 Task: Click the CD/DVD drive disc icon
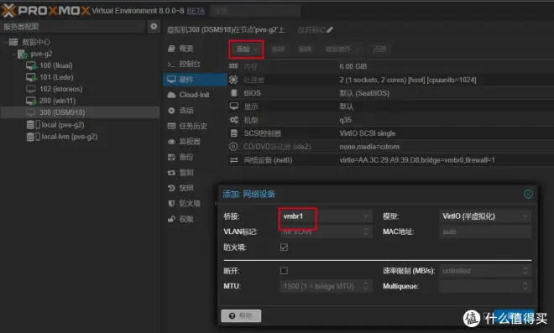pyautogui.click(x=233, y=147)
